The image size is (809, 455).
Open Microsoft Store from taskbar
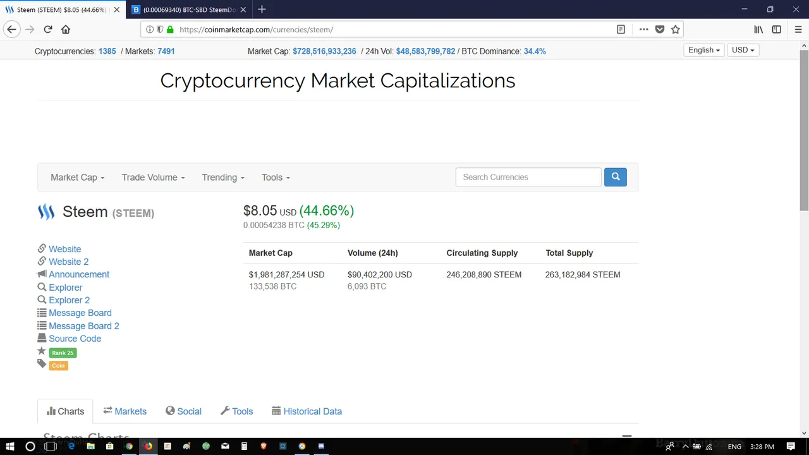pyautogui.click(x=109, y=446)
